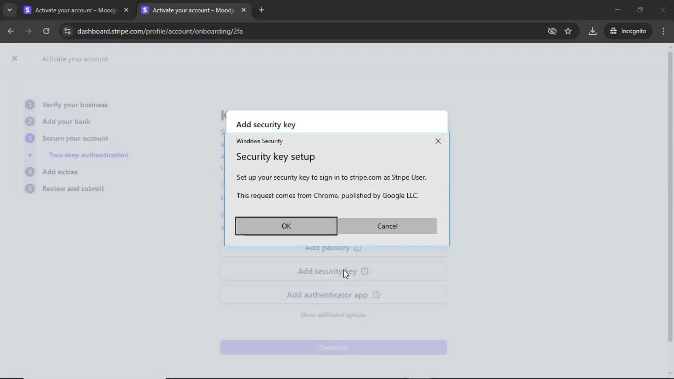Click the browser back arrow
The image size is (674, 379).
coord(11,31)
